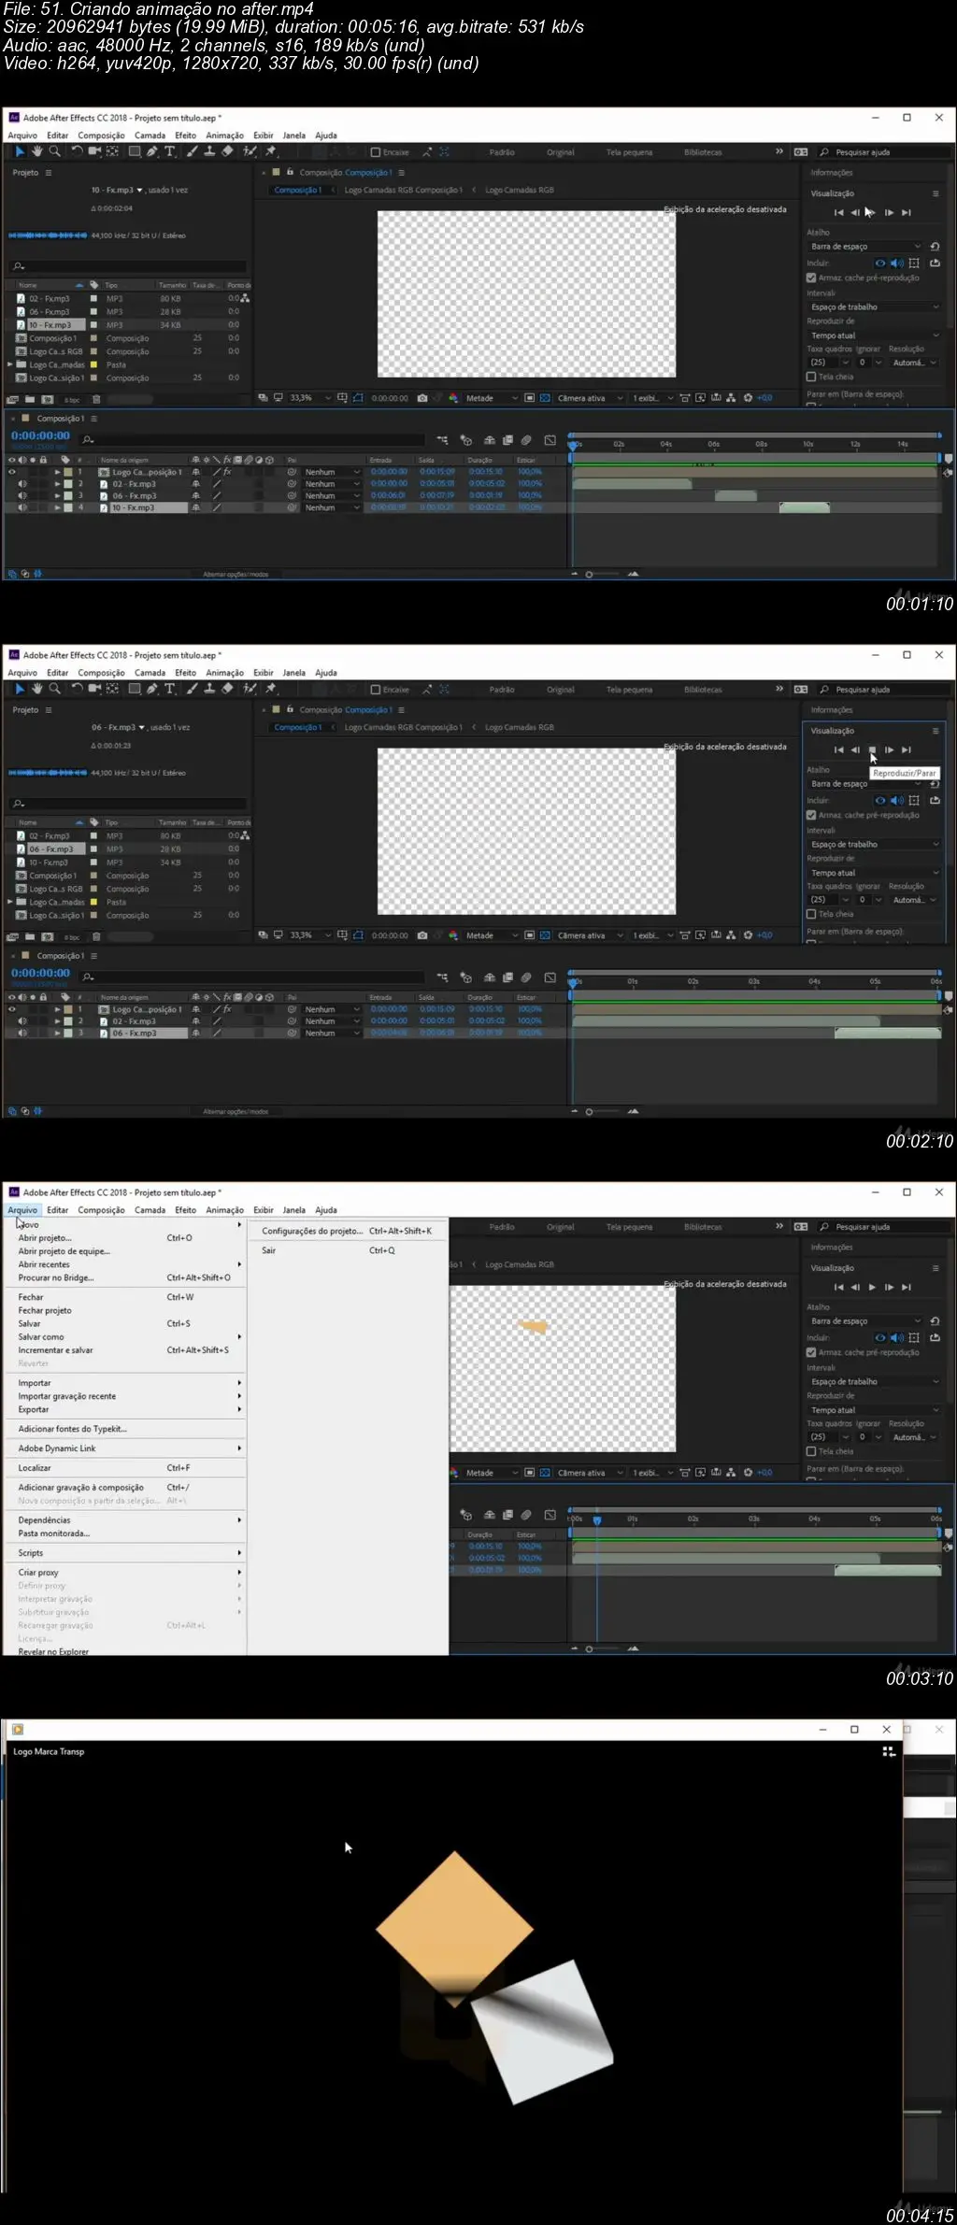
Task: Click Alternar opções/modos in 00:01:10 timeline
Action: click(x=236, y=575)
